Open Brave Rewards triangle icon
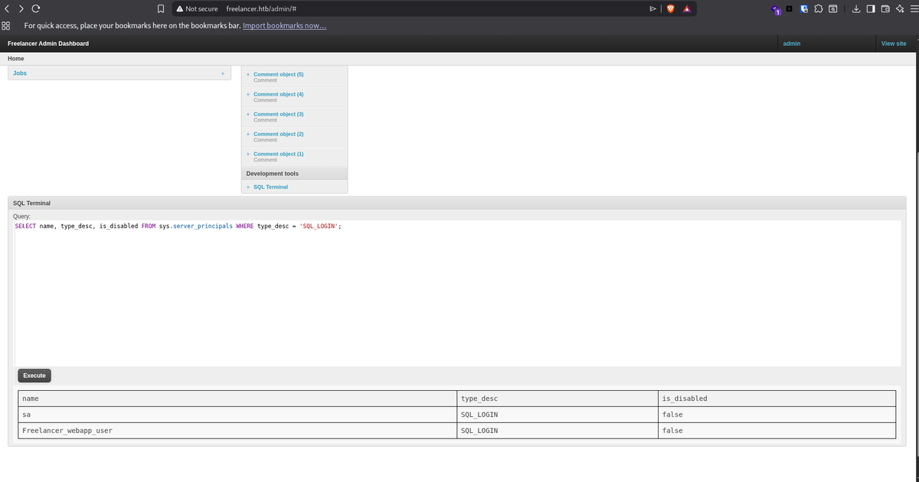This screenshot has width=919, height=482. pyautogui.click(x=688, y=9)
